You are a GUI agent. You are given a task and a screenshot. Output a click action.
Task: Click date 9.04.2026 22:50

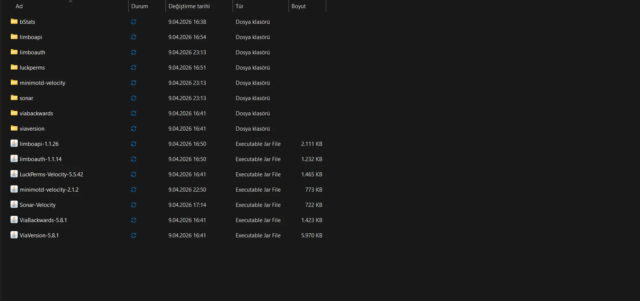[x=187, y=190]
